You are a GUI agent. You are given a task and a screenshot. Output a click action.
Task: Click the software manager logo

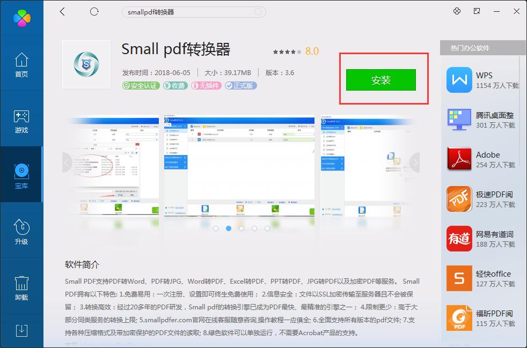(x=22, y=18)
